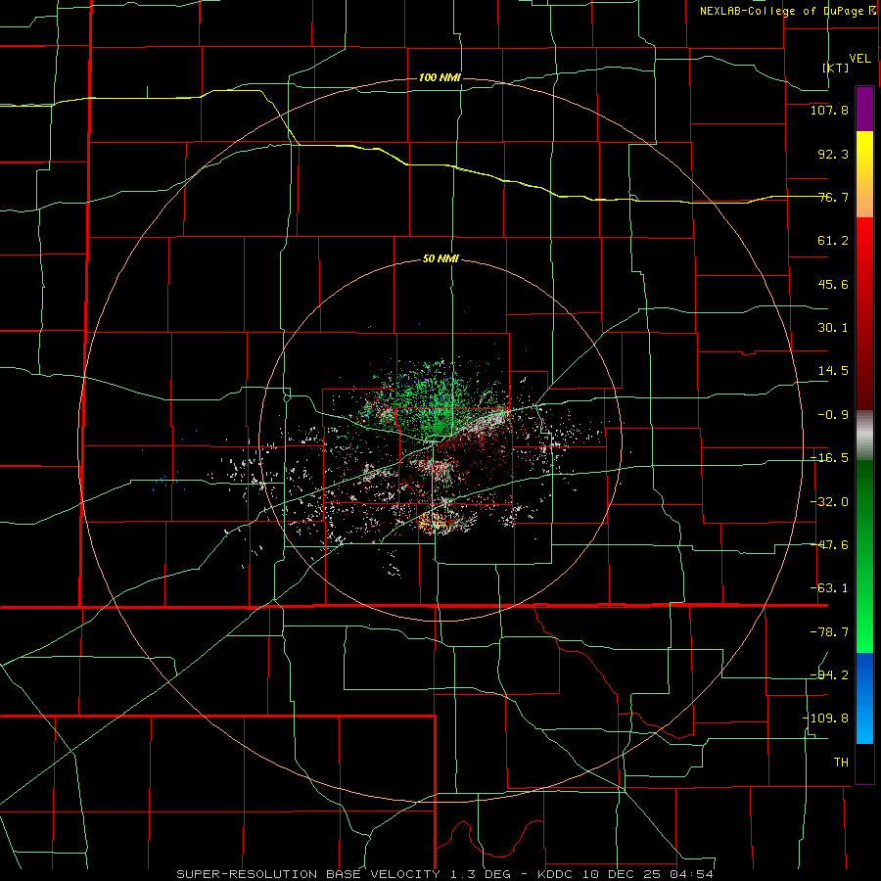The height and width of the screenshot is (881, 881).
Task: Click the TH legend label
Action: (x=841, y=762)
